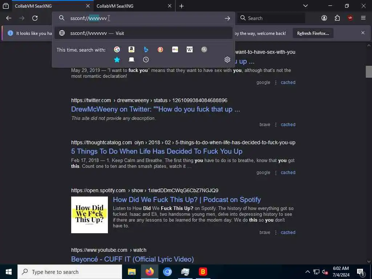The width and height of the screenshot is (372, 279).
Task: Go back with the browser back arrow
Action: click(x=9, y=18)
